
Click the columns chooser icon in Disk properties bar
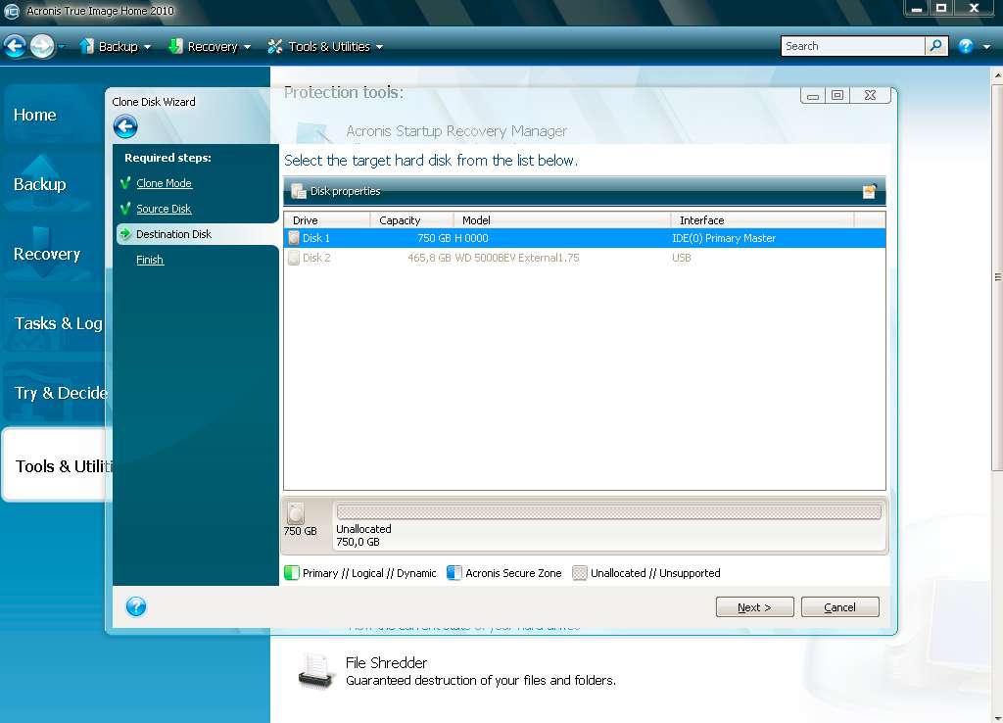870,191
